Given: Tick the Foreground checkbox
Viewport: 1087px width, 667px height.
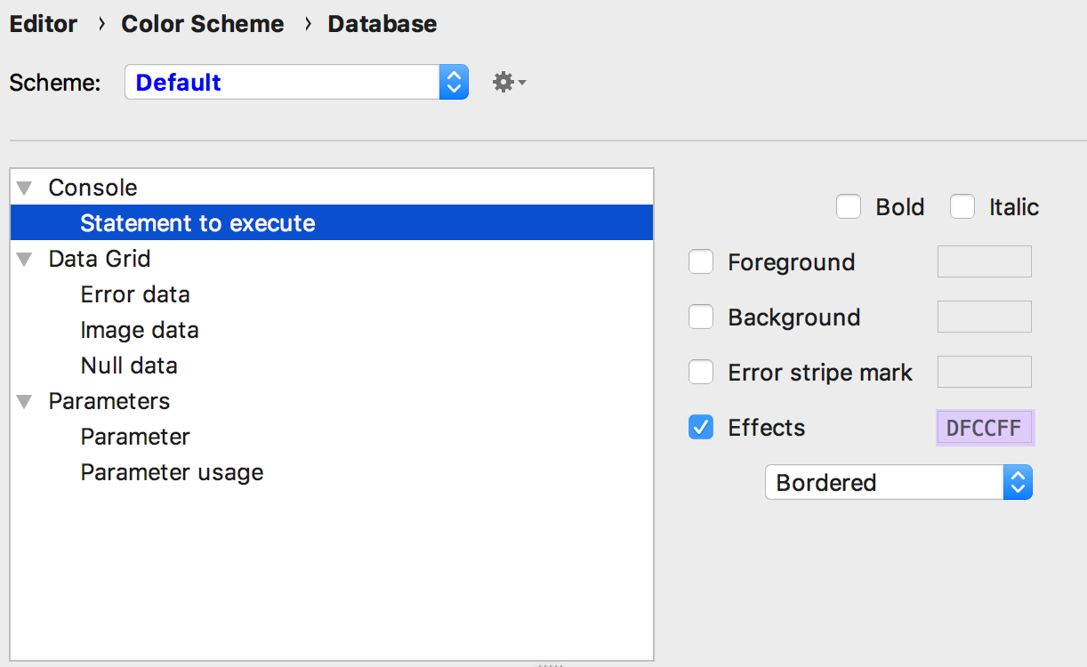Looking at the screenshot, I should point(701,262).
